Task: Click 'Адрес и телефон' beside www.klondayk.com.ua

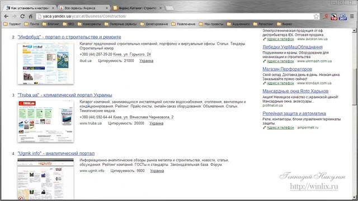Action: click(x=280, y=83)
